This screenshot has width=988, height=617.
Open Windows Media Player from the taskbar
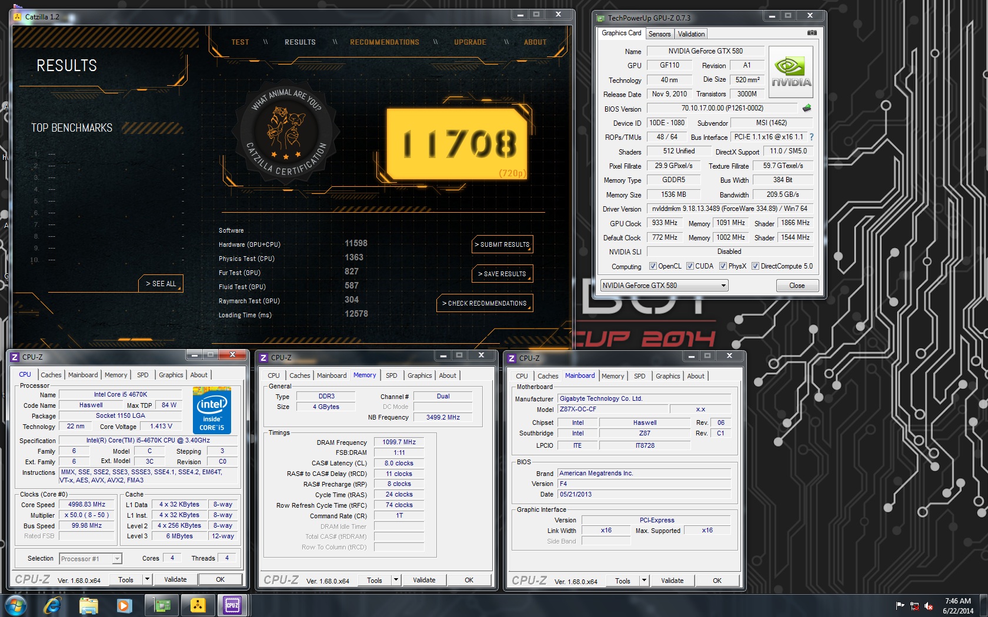pos(124,605)
